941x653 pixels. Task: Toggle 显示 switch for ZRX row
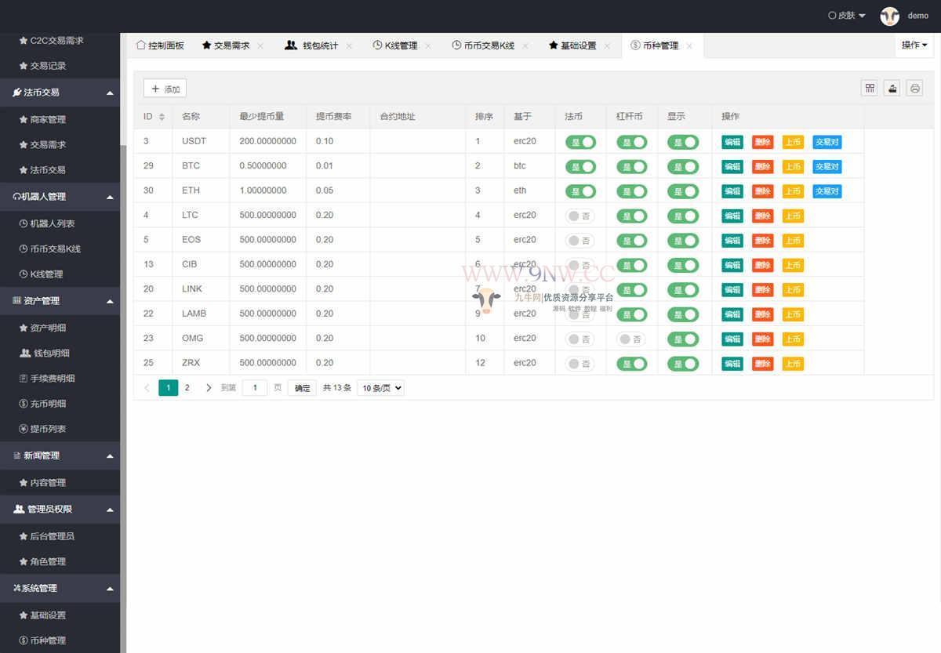click(683, 364)
